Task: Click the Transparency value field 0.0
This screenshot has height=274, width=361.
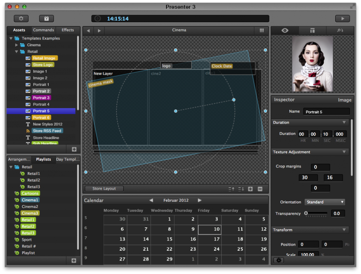Action: pos(338,214)
